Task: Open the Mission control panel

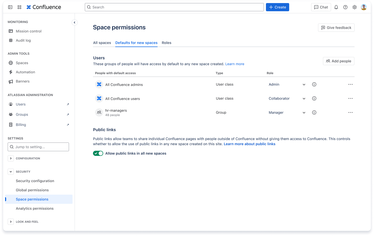Action: click(28, 31)
